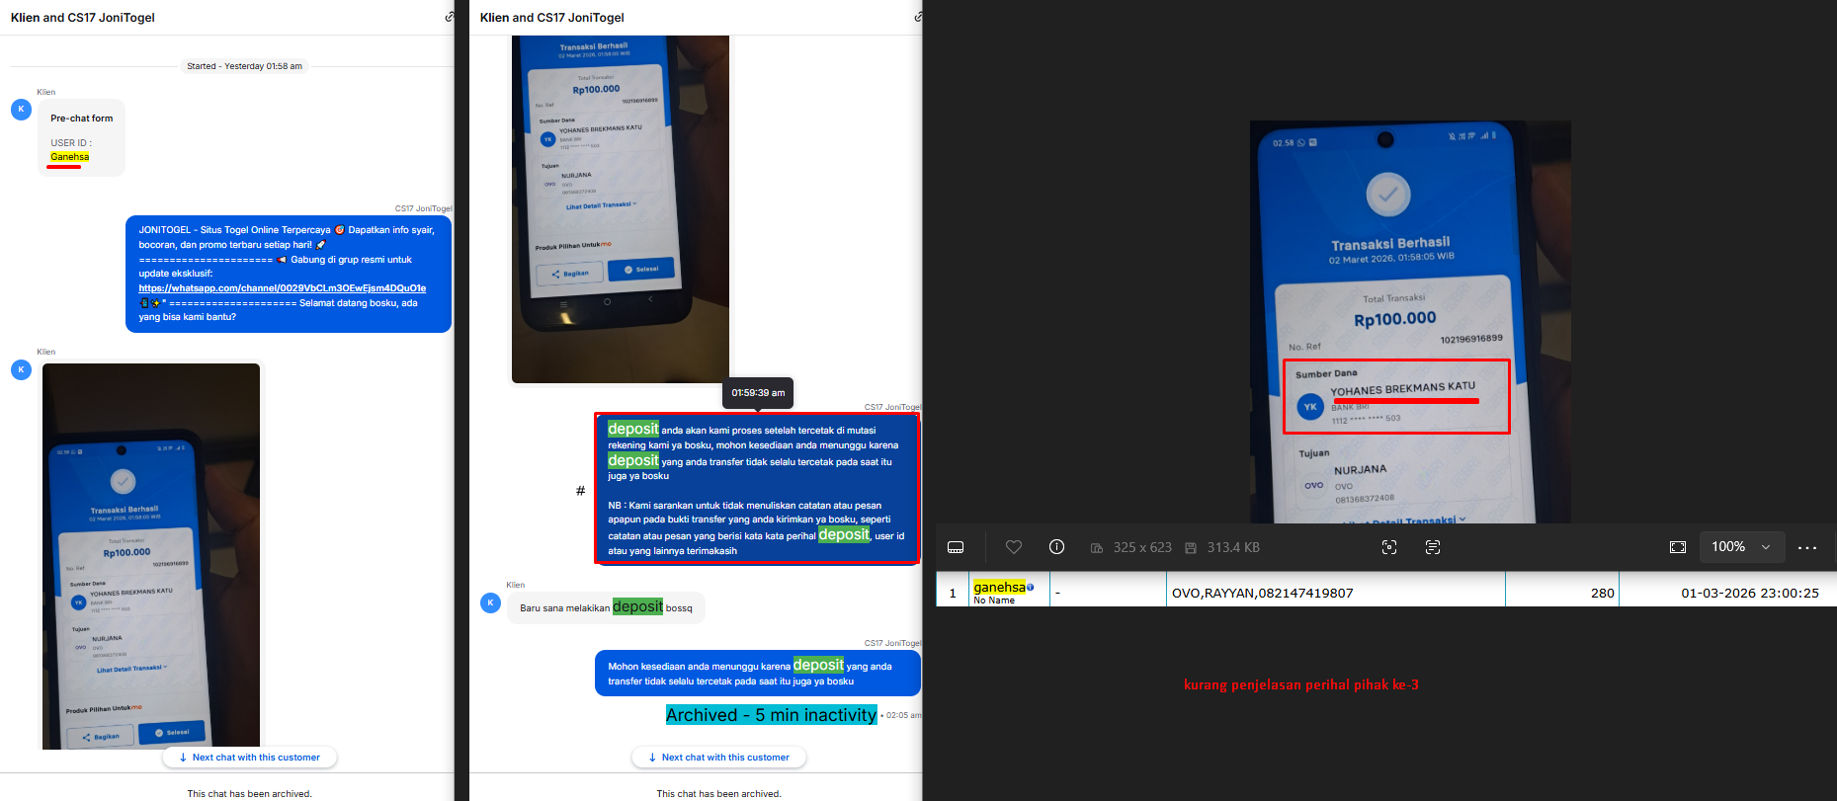Click the 'CS17 JoniTogel' label above welcome message
Viewport: 1837px width, 801px height.
[x=423, y=208]
